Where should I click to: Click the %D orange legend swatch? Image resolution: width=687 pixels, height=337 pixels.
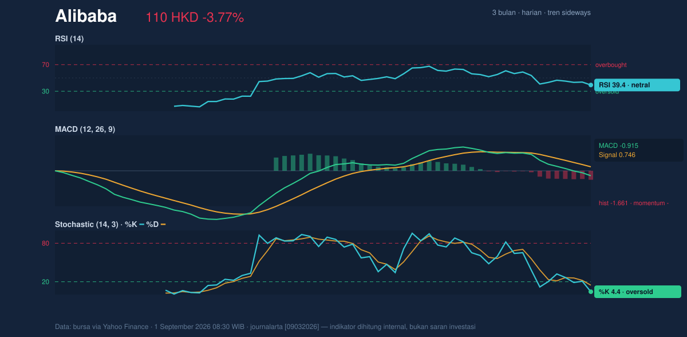tap(163, 224)
